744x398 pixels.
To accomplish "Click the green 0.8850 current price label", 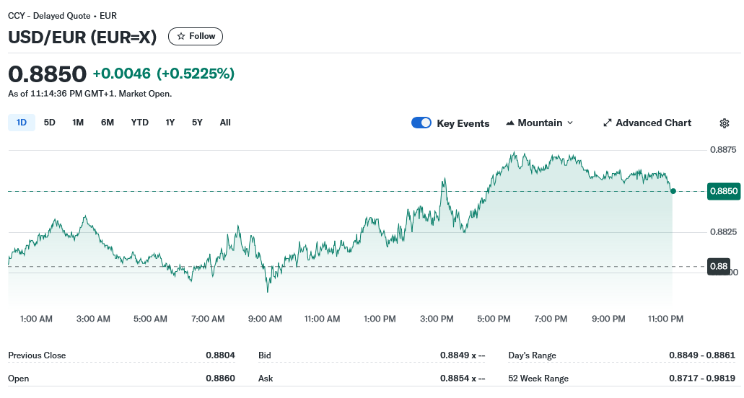I will [x=724, y=191].
